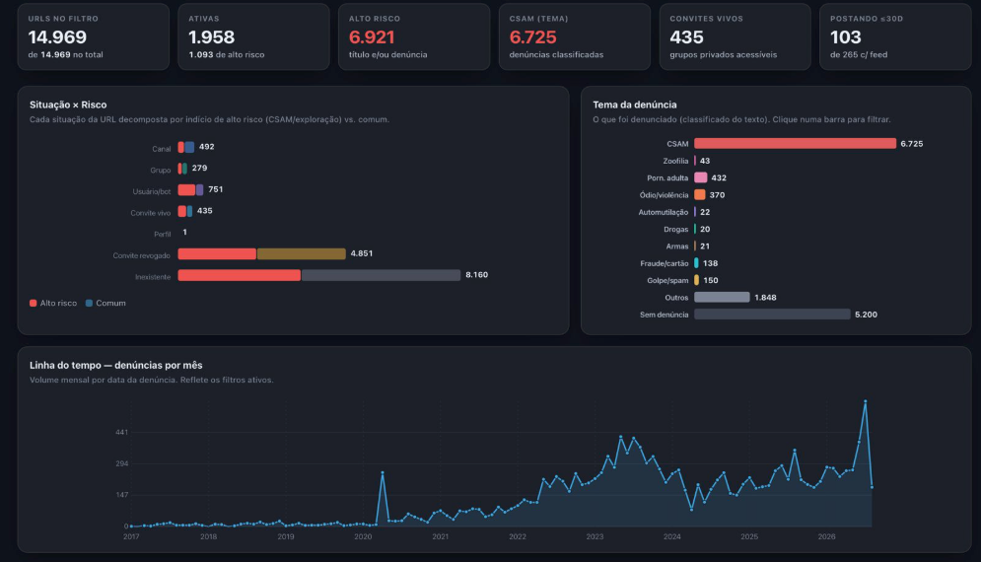
Task: Click the 441 y-axis value
Action: pyautogui.click(x=121, y=433)
